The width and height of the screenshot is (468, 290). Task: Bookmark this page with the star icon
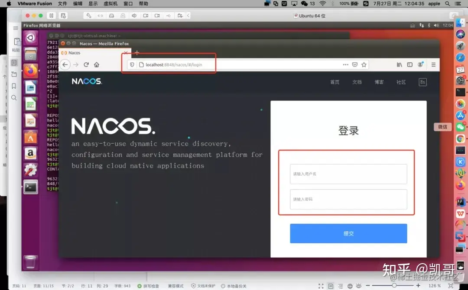coord(364,64)
